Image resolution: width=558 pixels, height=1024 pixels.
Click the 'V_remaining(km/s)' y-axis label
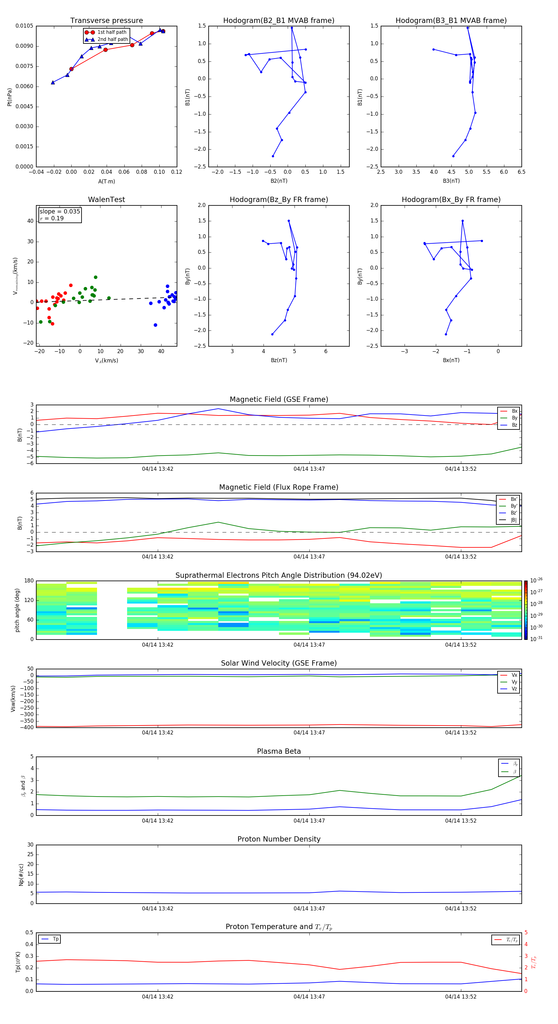15,276
